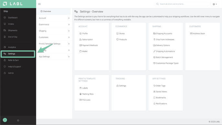The height and width of the screenshot is (125, 222).
Task: Select the Overview menu item
Action: tap(54, 11)
